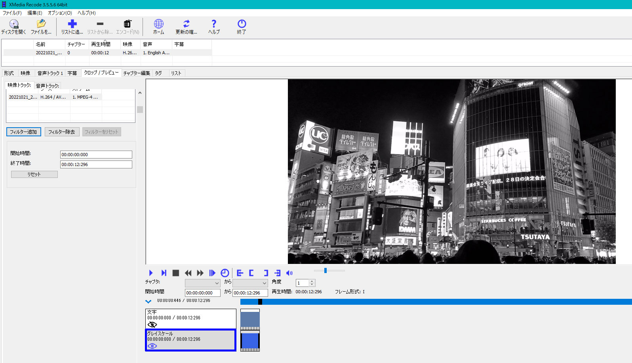
Task: Hide the グレイスケール filter via eye icon
Action: pos(152,346)
